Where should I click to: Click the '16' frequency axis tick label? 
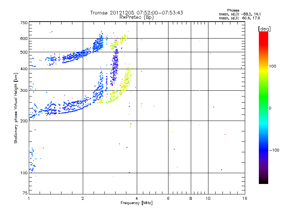click(245, 198)
